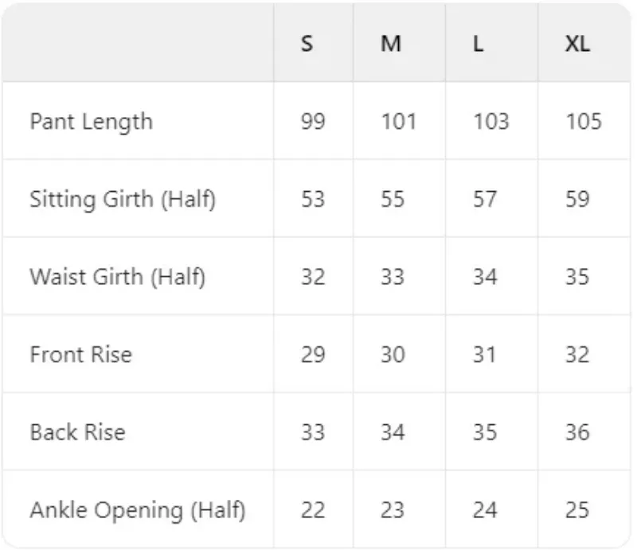Select the Sitting Girth (Half) row label
The height and width of the screenshot is (550, 637).
point(123,199)
